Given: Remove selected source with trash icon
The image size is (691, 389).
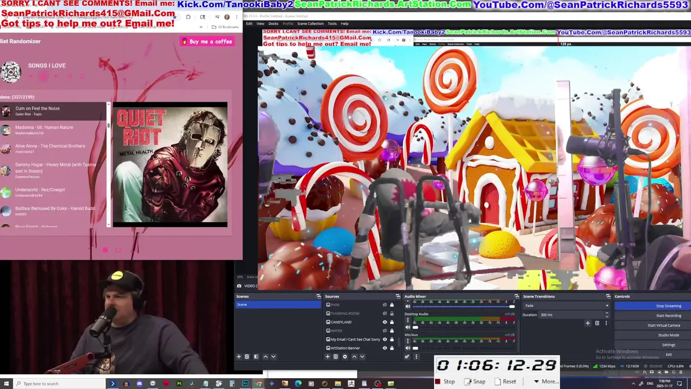Looking at the screenshot, I should coord(335,357).
